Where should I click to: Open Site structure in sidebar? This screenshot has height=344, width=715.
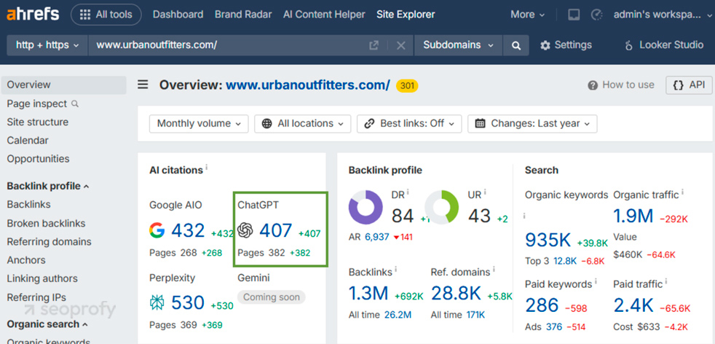tap(37, 122)
